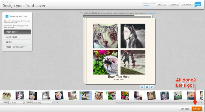Click the undo arrow icon
This screenshot has width=205, height=112.
pyautogui.click(x=160, y=5)
